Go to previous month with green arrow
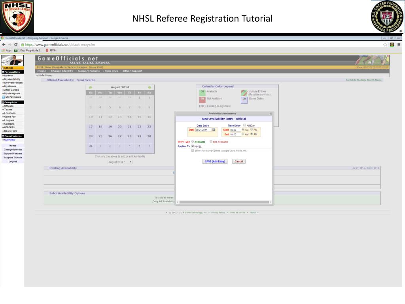This screenshot has width=405, height=304. click(91, 87)
